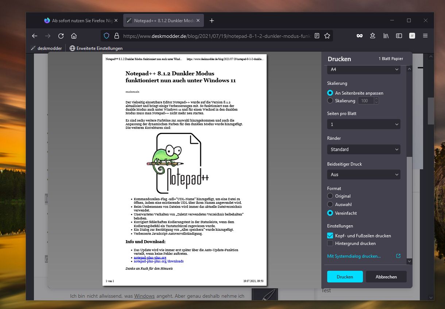The image size is (445, 309).
Task: Choose the custom Skalierung radio button
Action: click(330, 100)
